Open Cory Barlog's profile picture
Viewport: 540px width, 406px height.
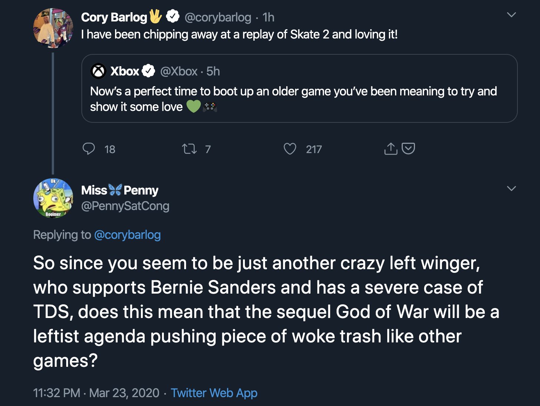click(53, 28)
